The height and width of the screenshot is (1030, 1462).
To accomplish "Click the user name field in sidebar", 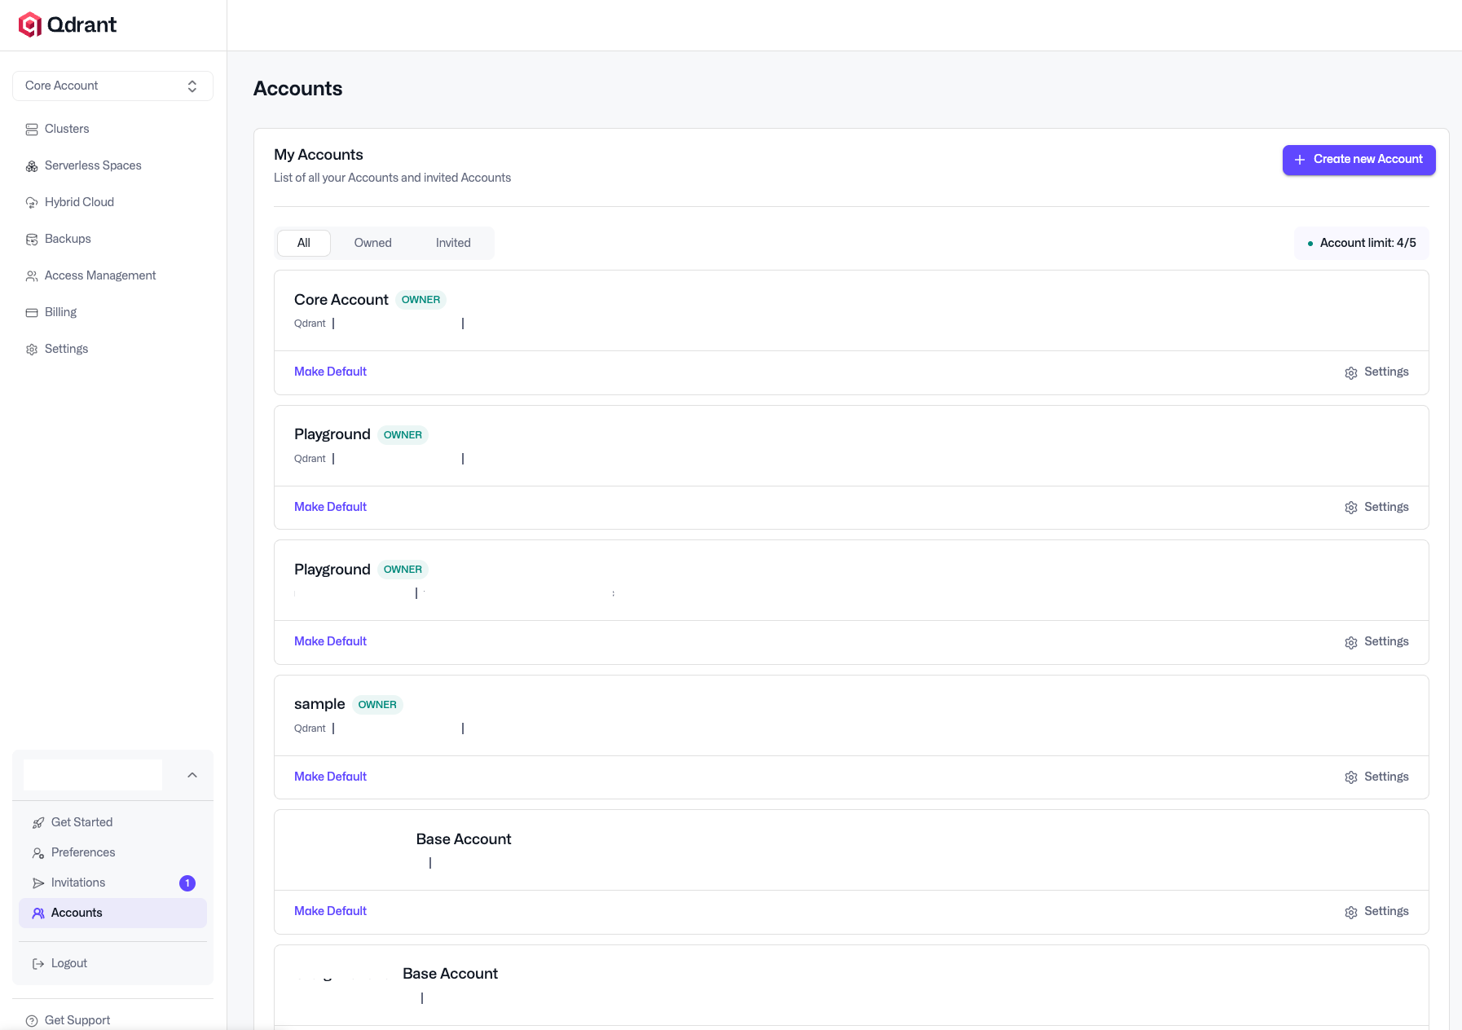I will click(x=93, y=775).
